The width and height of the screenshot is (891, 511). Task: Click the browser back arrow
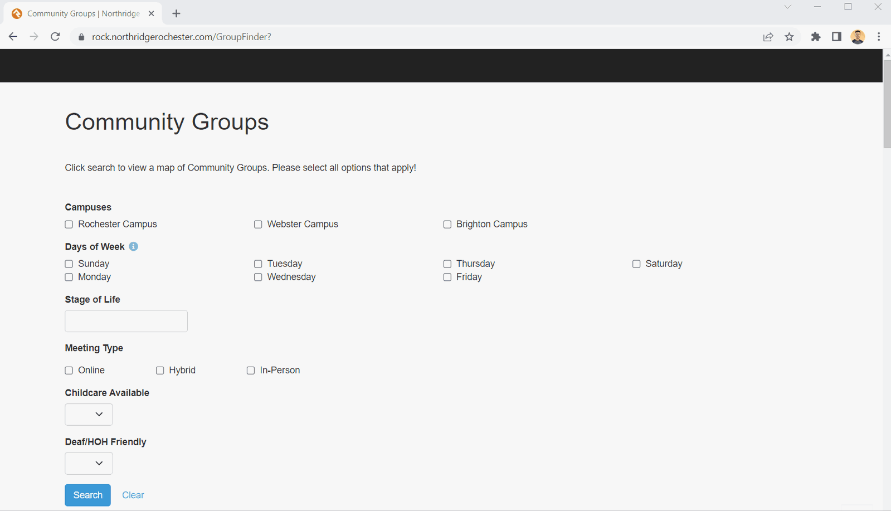pyautogui.click(x=13, y=37)
